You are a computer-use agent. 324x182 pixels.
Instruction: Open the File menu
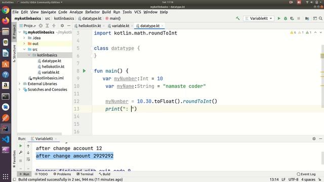click(15, 12)
